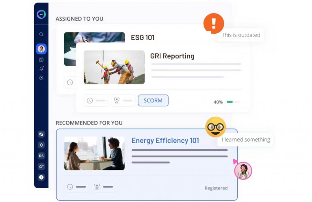Open notifications bell with red dot
This screenshot has width=312, height=202.
coord(41,69)
